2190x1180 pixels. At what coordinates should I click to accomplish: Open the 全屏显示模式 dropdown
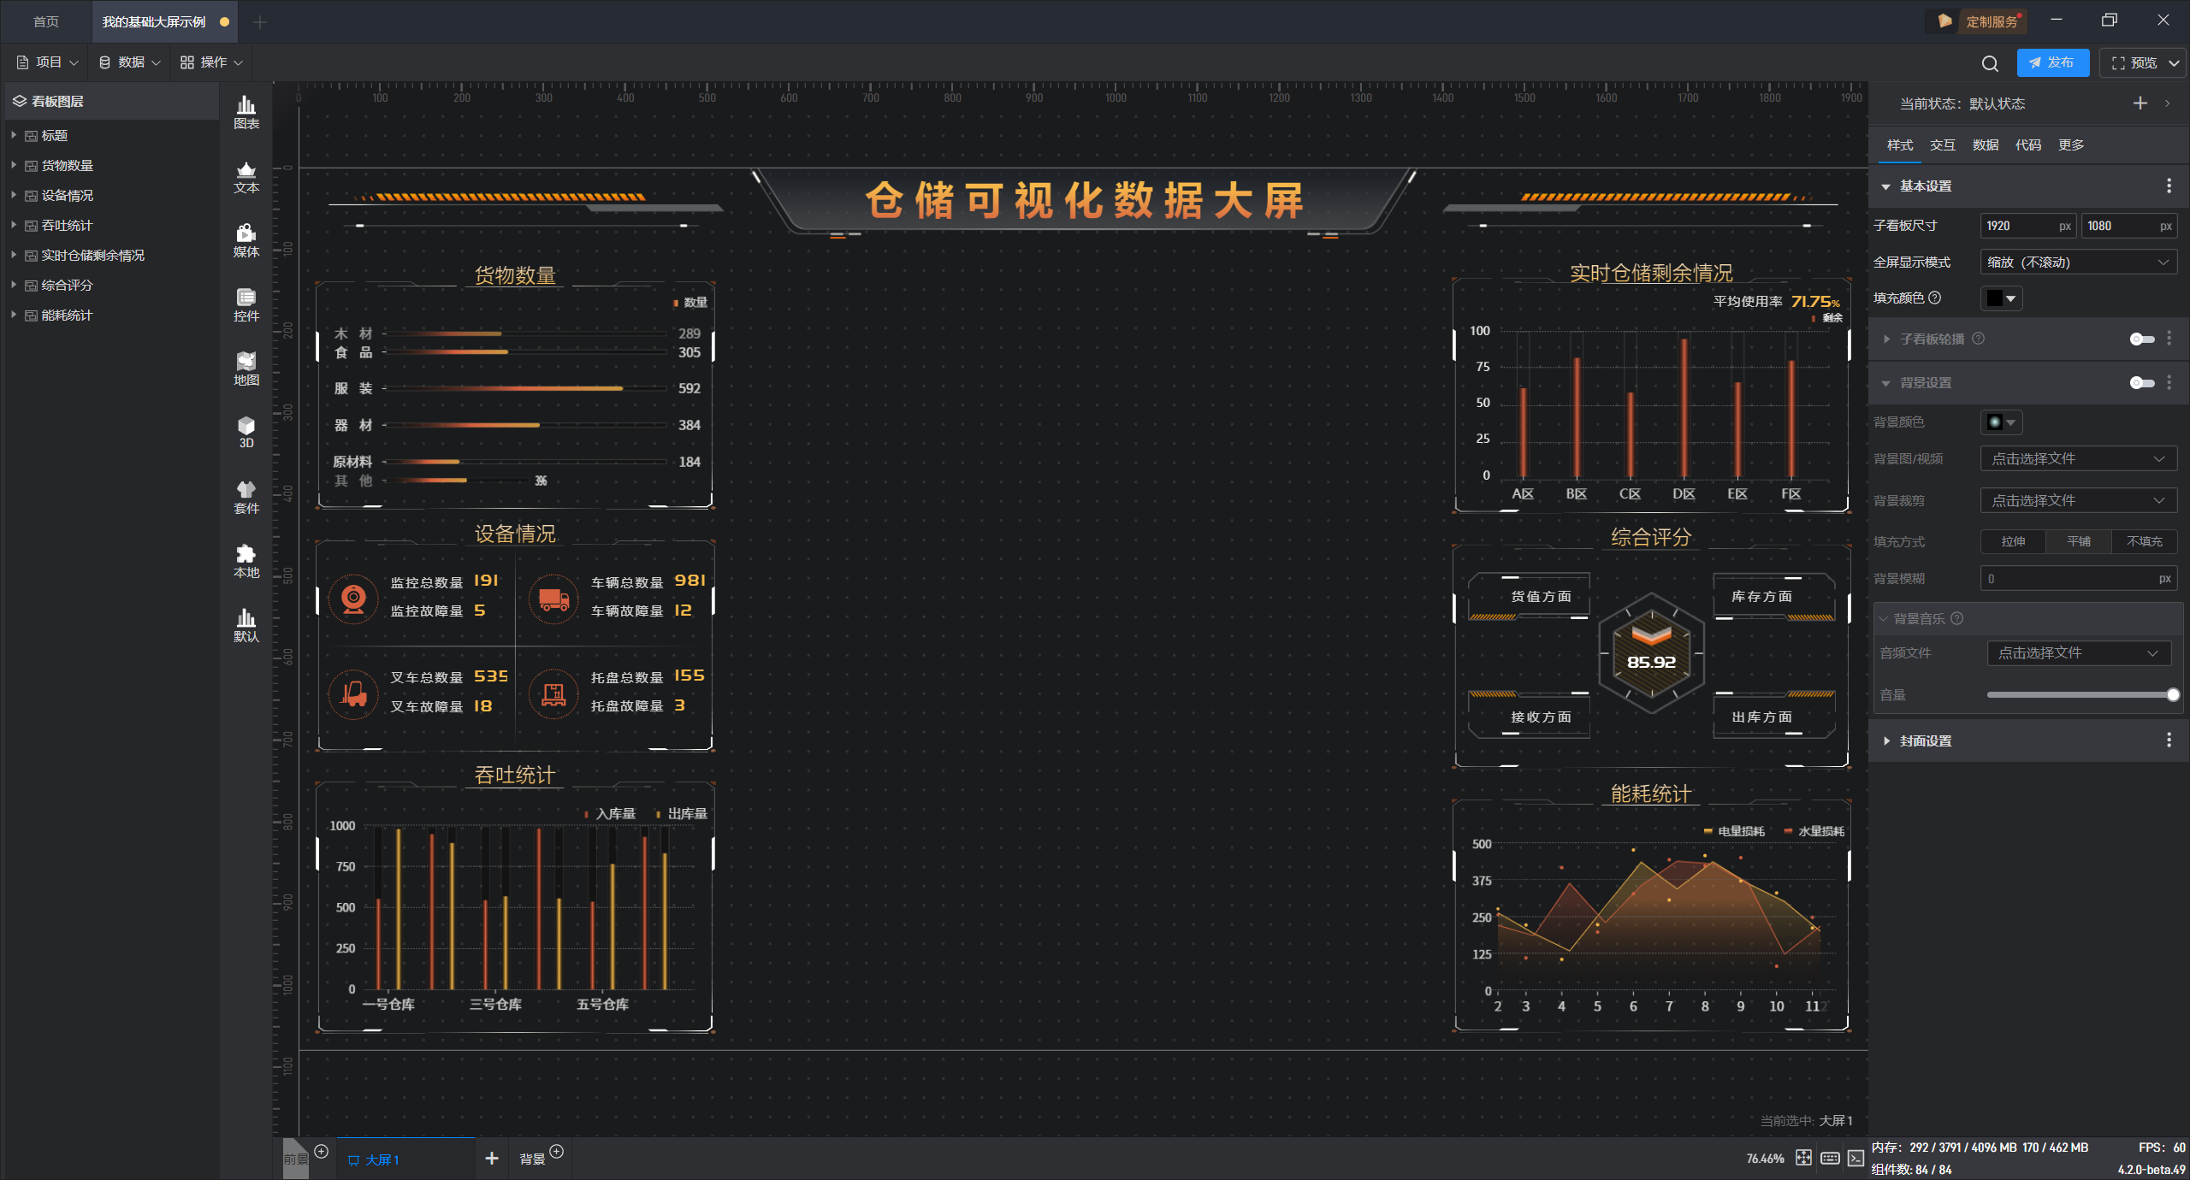point(2078,263)
